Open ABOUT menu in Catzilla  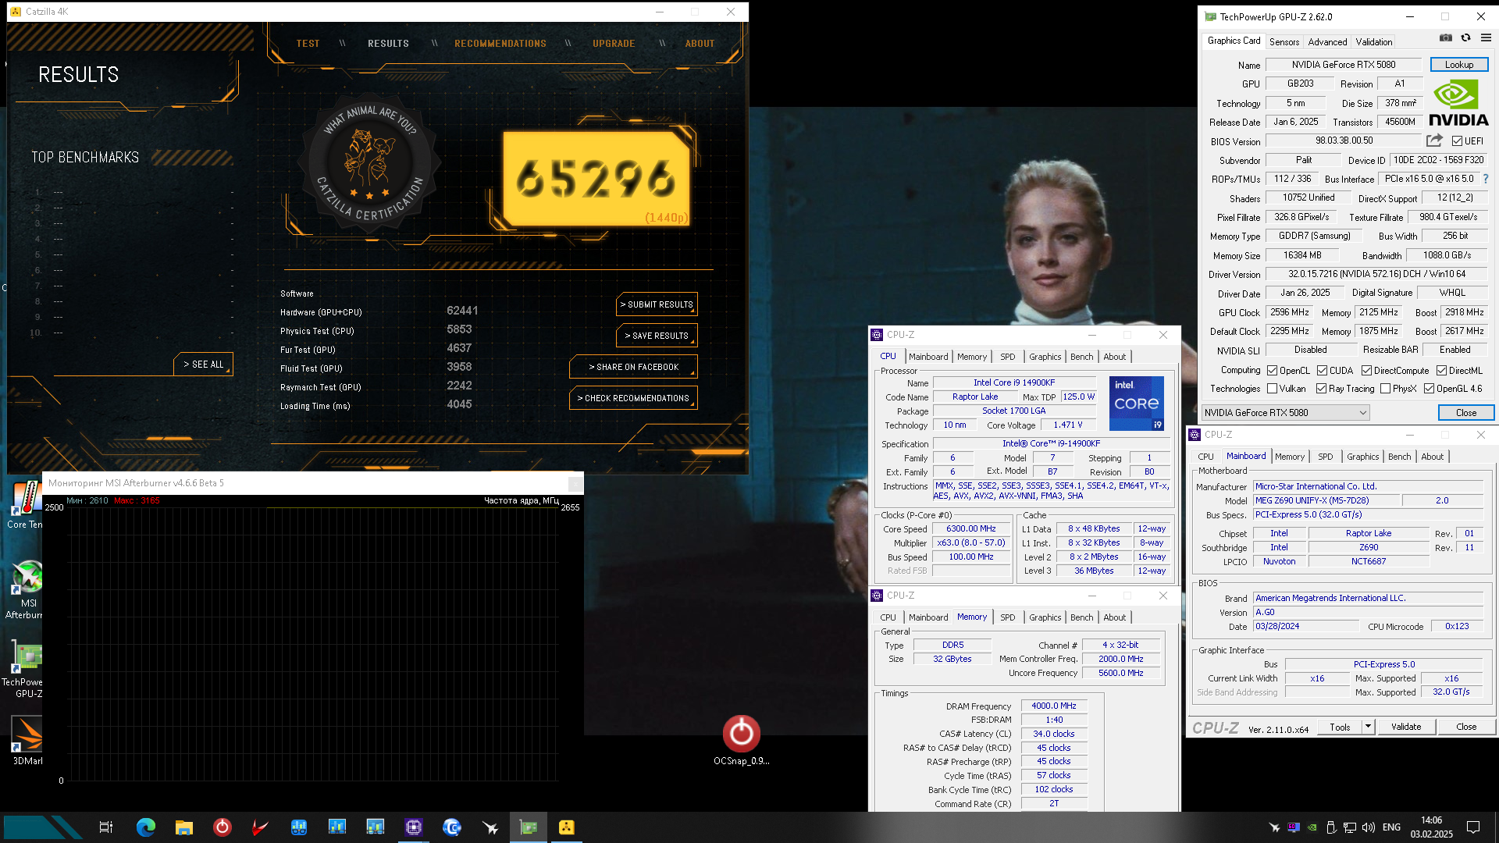pos(700,44)
